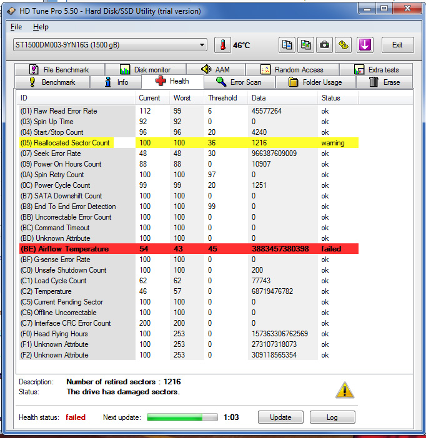The image size is (426, 438).
Task: Switch to the File Benchmark tab
Action: (59, 69)
